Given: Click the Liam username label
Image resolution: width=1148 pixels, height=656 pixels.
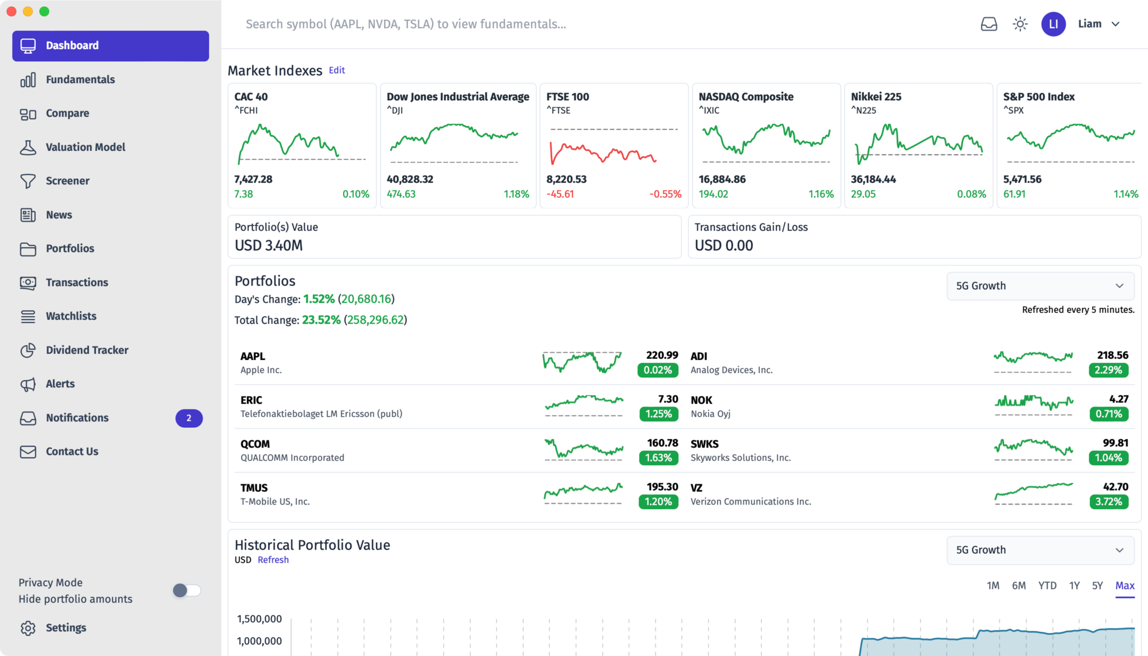Looking at the screenshot, I should [x=1090, y=24].
